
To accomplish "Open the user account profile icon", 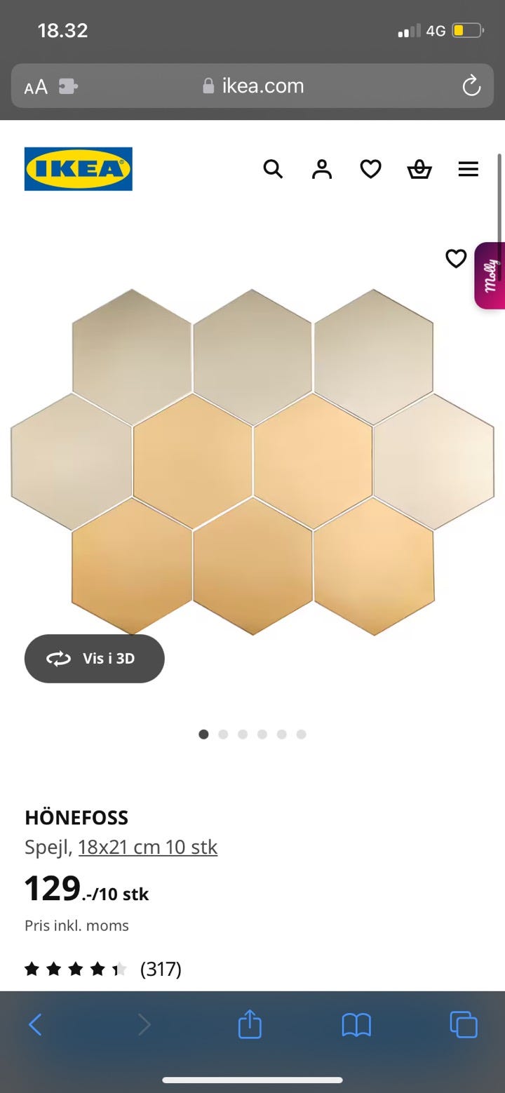I will tap(322, 169).
